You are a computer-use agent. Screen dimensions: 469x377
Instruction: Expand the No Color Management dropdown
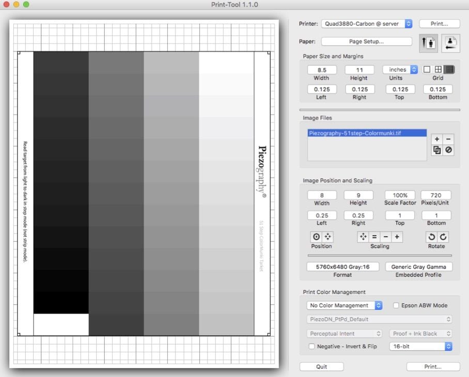[344, 305]
